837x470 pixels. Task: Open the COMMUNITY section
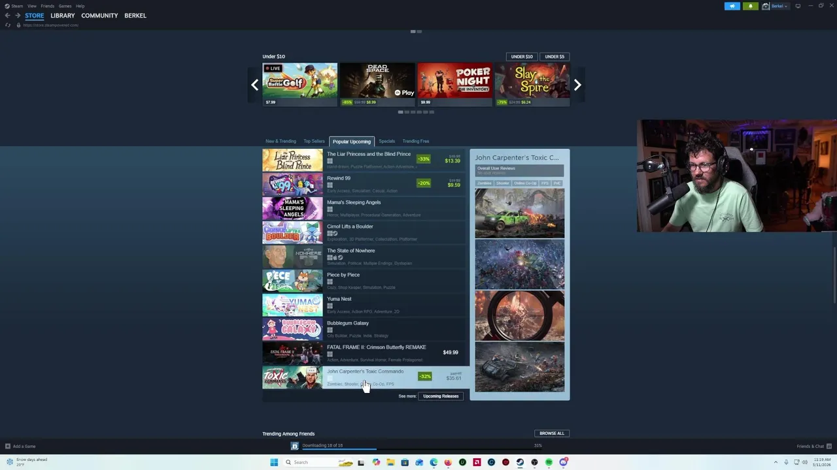99,16
